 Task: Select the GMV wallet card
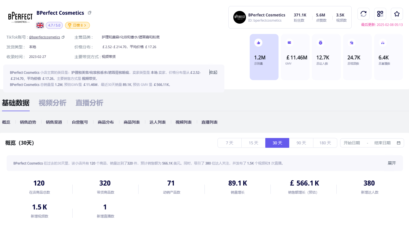tap(295, 57)
